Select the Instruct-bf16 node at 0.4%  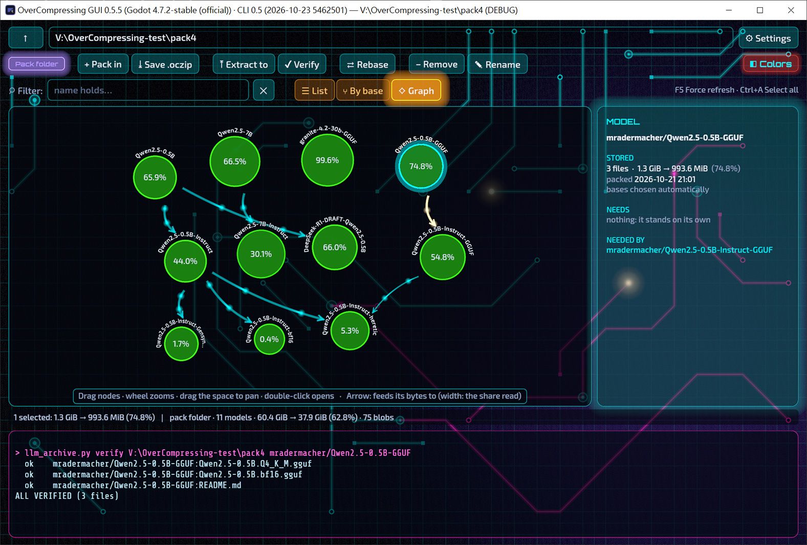pos(269,339)
